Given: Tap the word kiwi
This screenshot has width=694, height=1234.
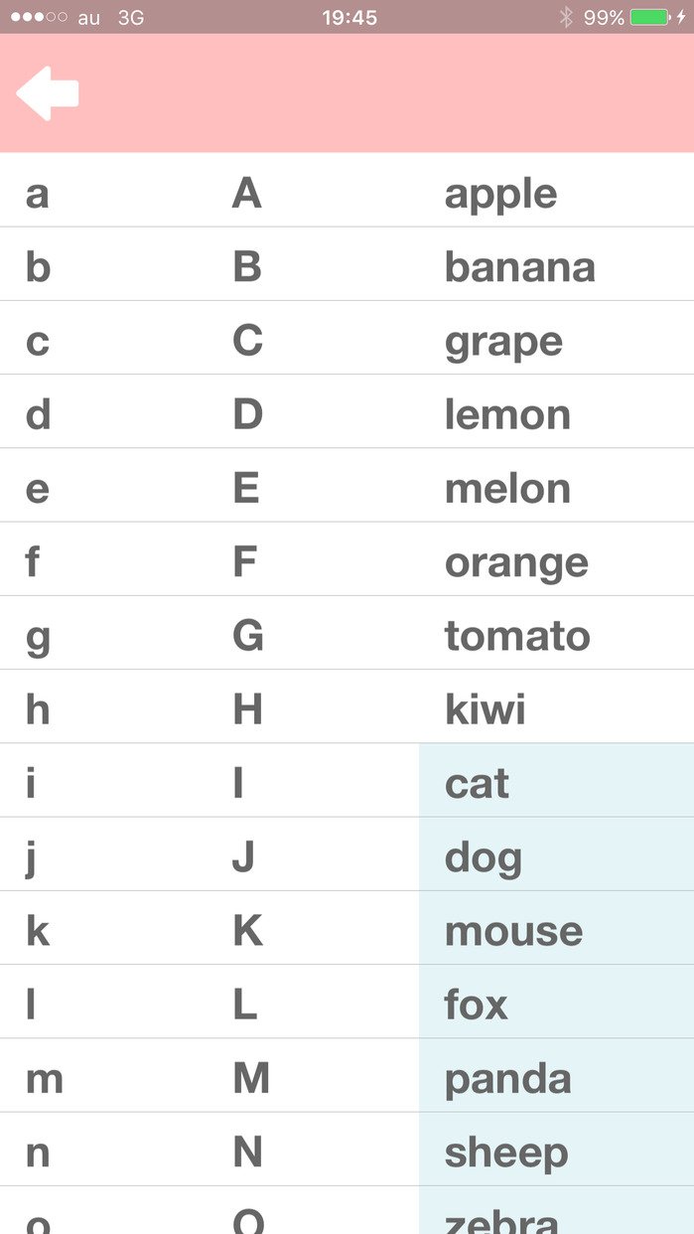Looking at the screenshot, I should click(x=485, y=709).
